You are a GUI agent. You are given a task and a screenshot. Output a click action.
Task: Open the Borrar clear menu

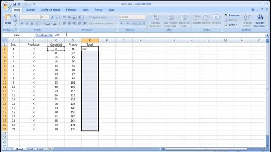pos(231,25)
